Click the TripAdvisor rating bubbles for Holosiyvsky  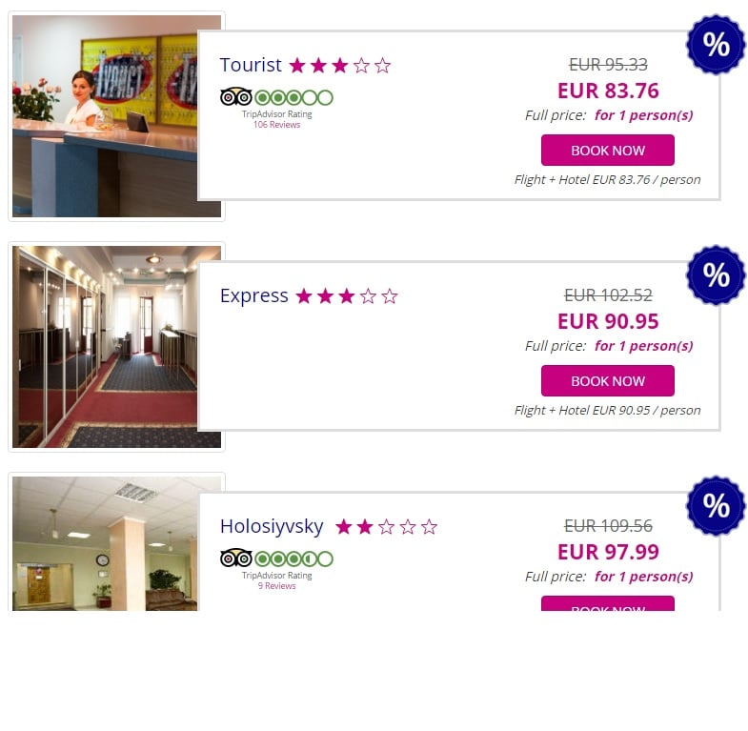coord(293,558)
